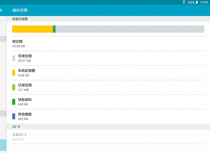Tap the light green 已用空間 color swatch
Screen dimensions: 210x153
click(x=14, y=87)
